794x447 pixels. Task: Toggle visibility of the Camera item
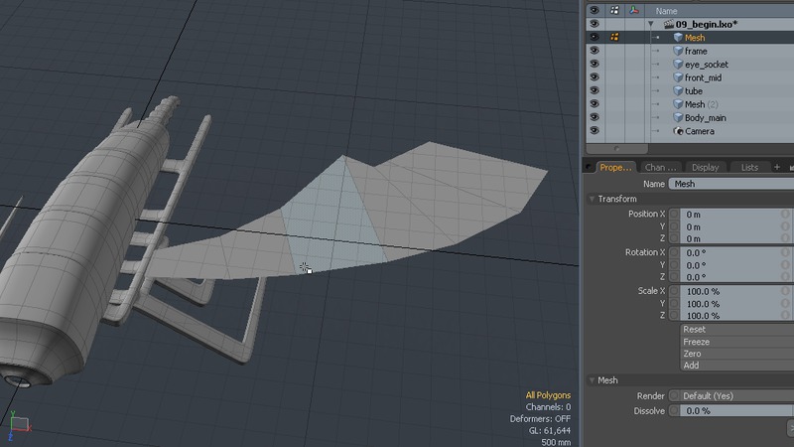coord(594,131)
